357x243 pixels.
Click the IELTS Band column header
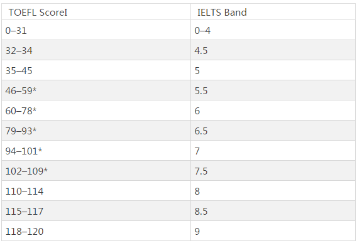[273, 11]
